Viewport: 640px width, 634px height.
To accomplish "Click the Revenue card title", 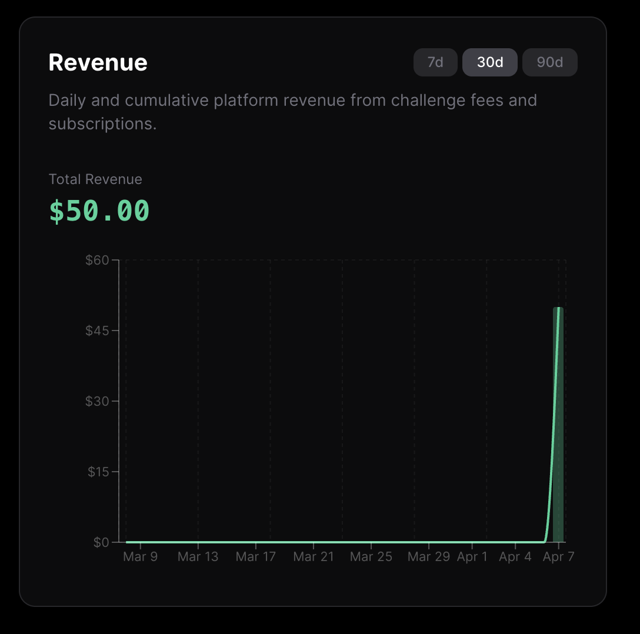I will pyautogui.click(x=98, y=62).
